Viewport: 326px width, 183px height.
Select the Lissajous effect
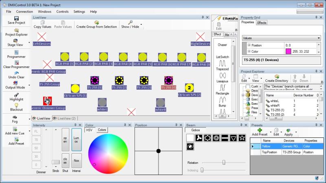[x=222, y=76]
